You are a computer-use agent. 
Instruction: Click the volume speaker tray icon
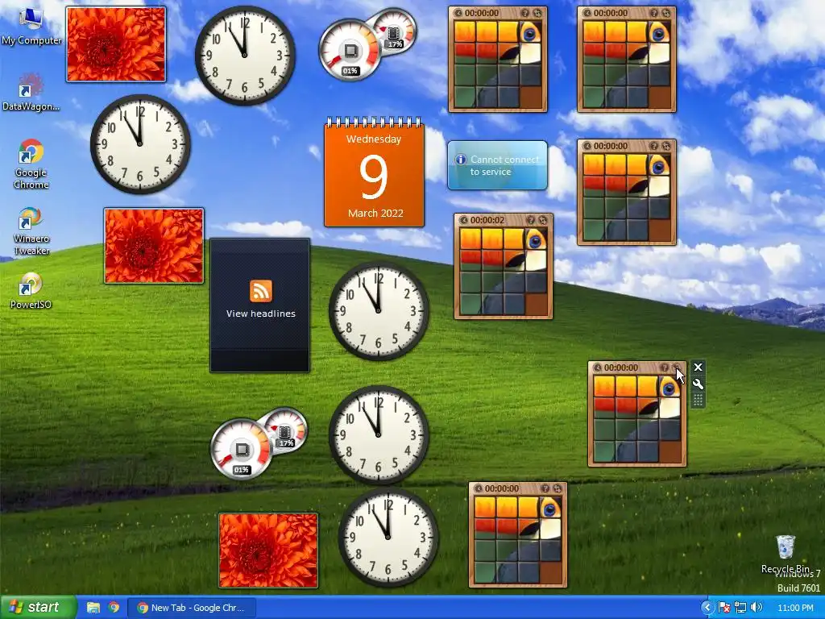[x=757, y=608]
